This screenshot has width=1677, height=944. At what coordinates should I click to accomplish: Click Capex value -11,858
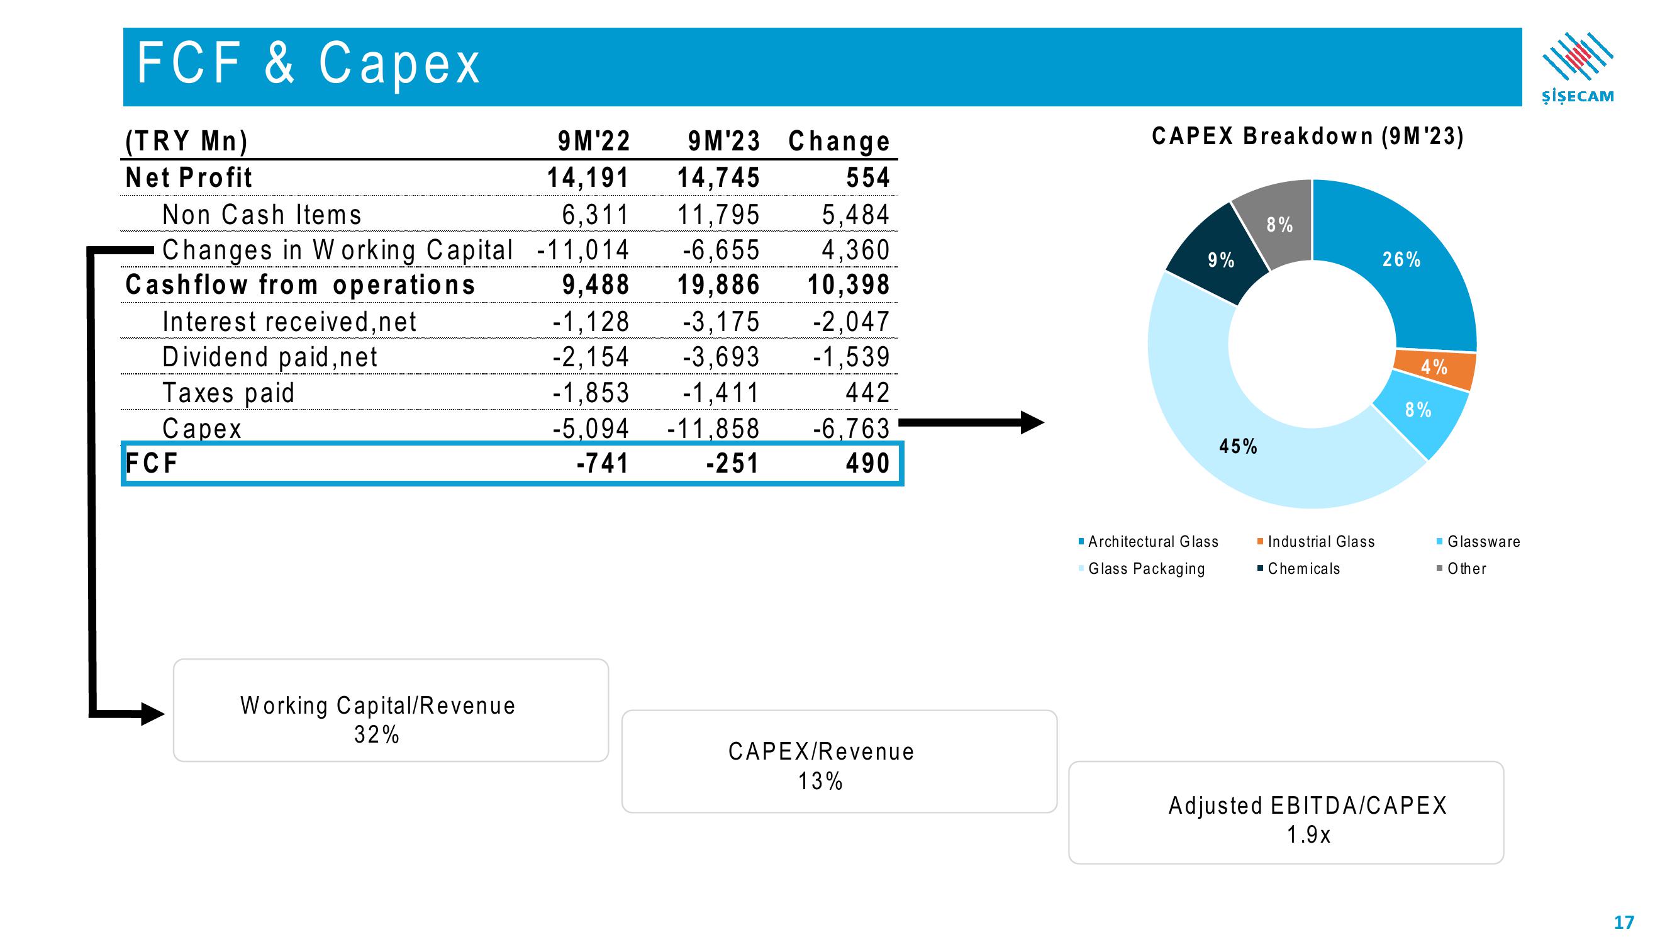[713, 429]
